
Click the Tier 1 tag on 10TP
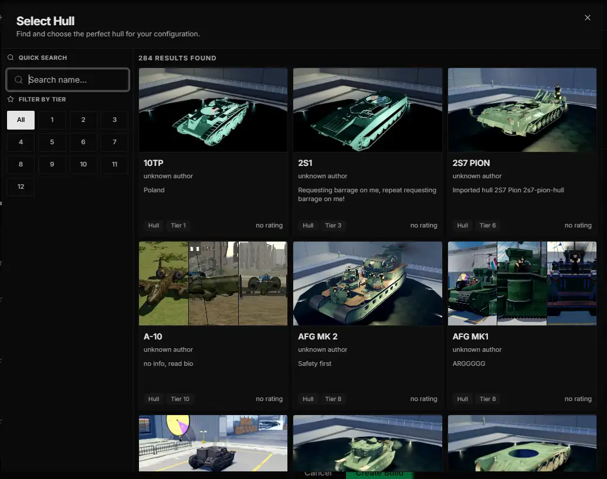point(178,226)
